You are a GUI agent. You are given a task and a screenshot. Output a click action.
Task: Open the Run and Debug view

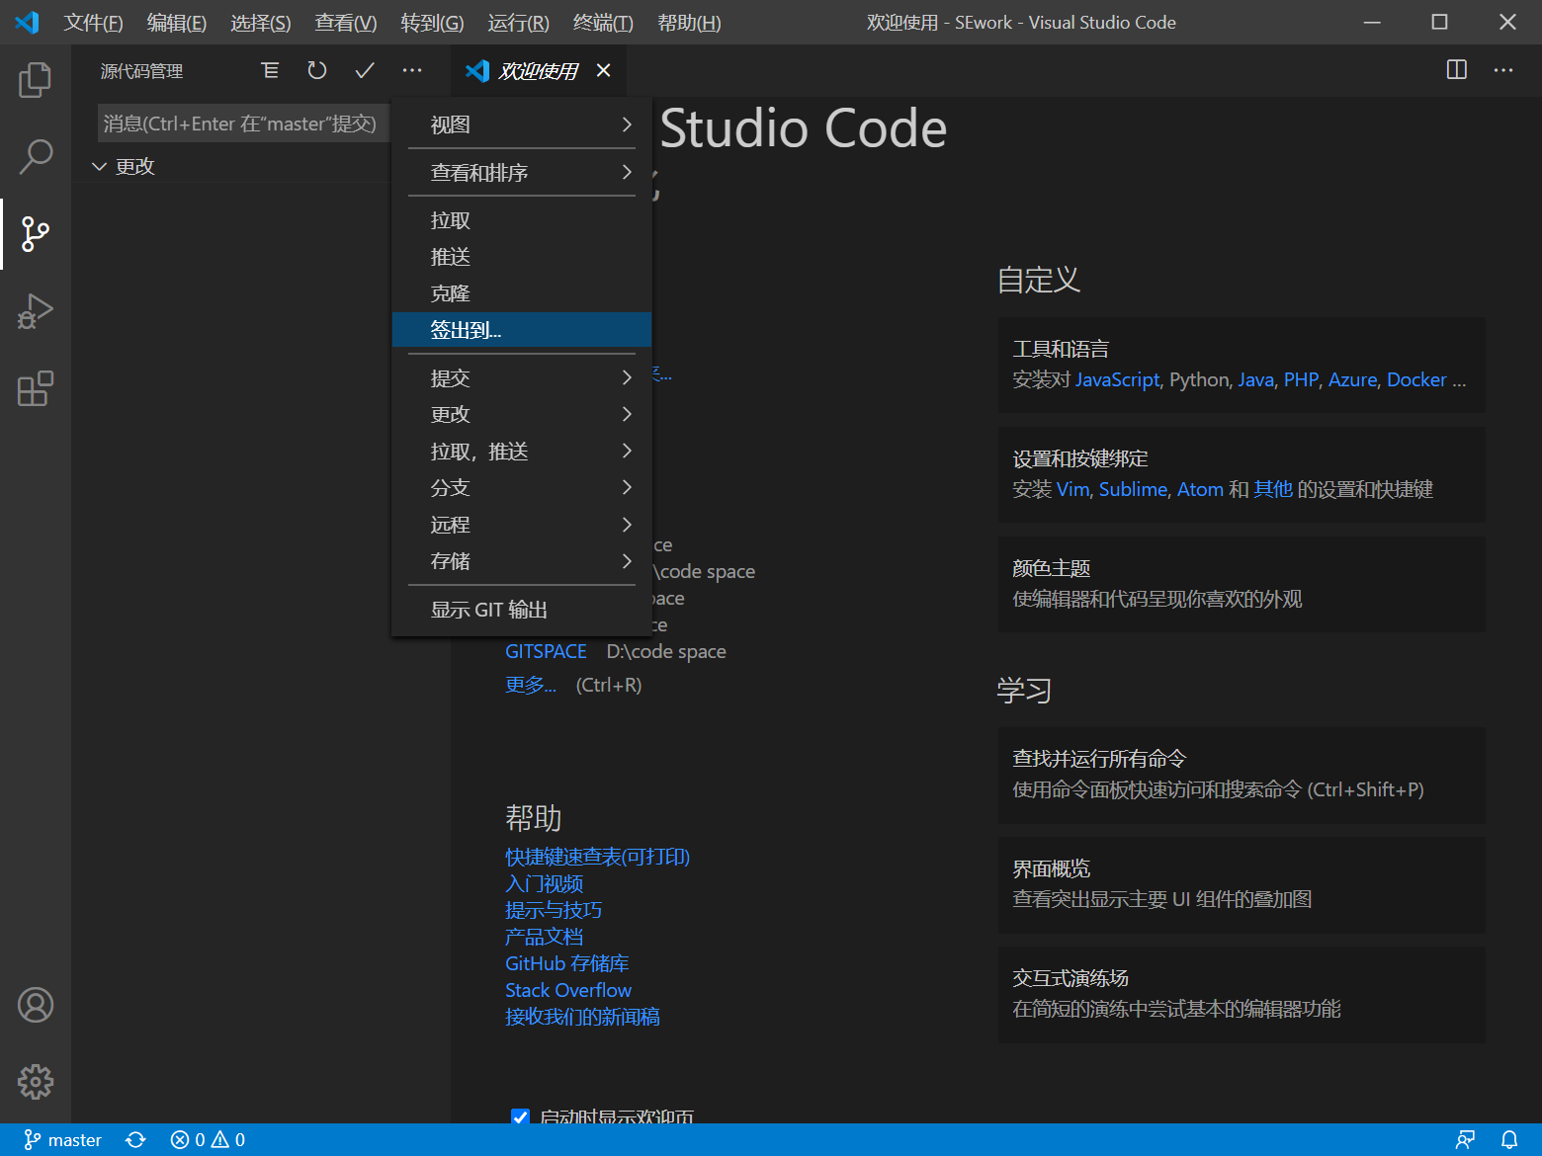36,311
